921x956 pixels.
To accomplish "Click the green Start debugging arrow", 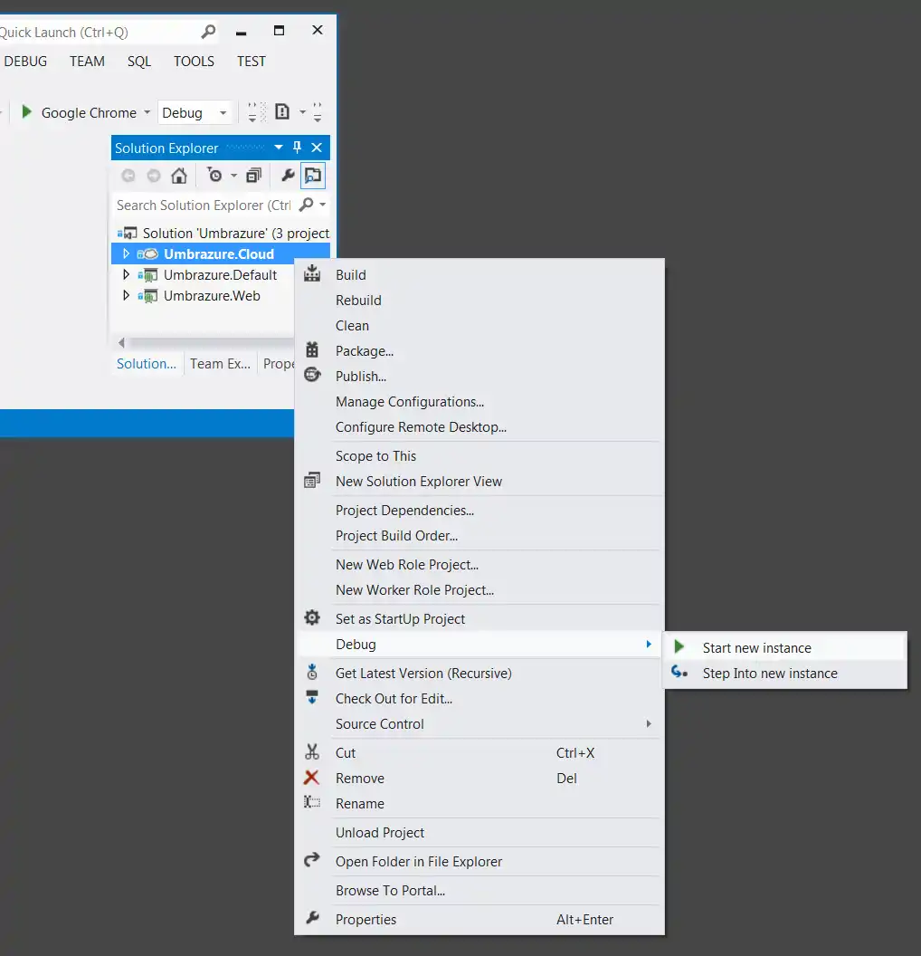I will pos(26,112).
